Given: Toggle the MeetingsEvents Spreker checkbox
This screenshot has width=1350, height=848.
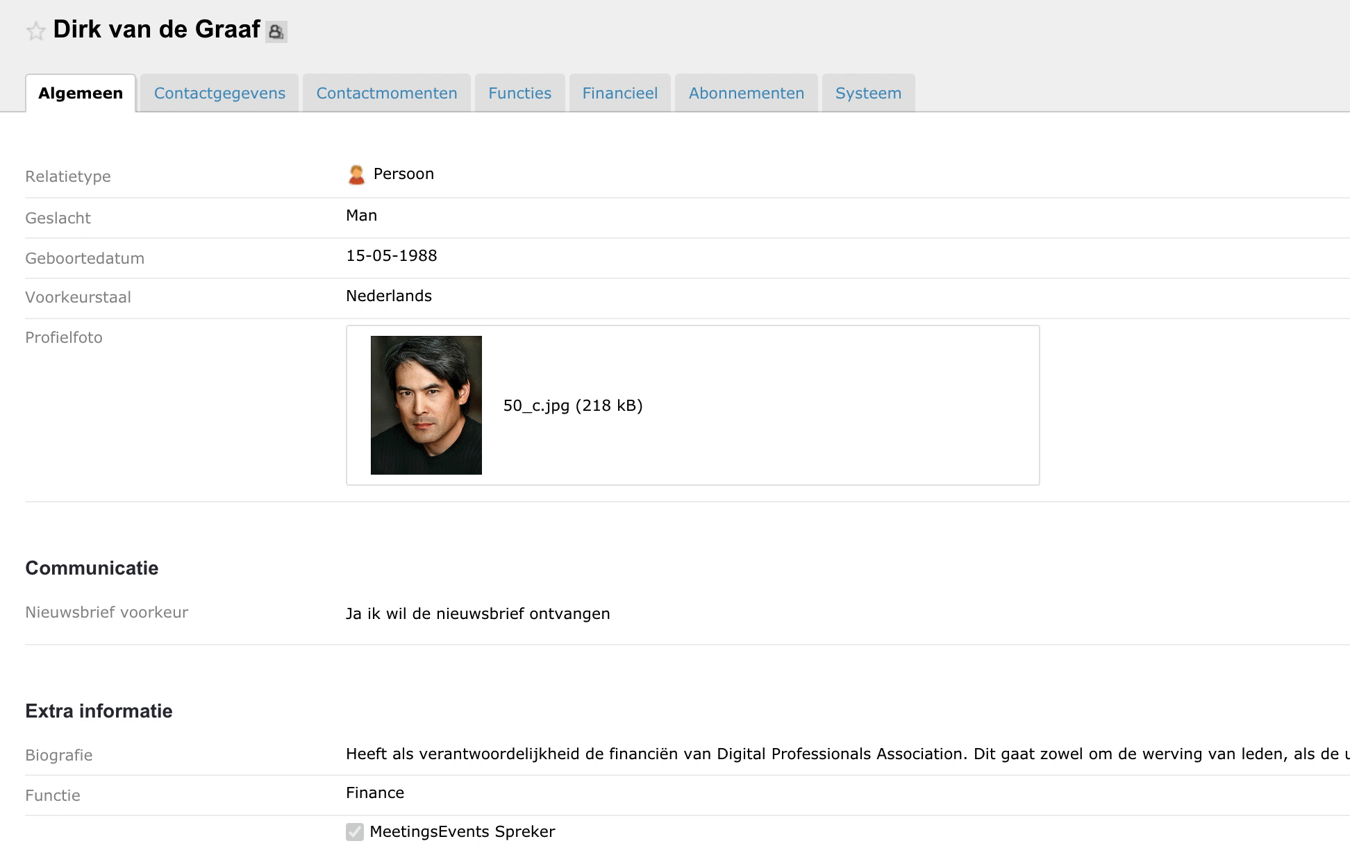Looking at the screenshot, I should pyautogui.click(x=355, y=831).
